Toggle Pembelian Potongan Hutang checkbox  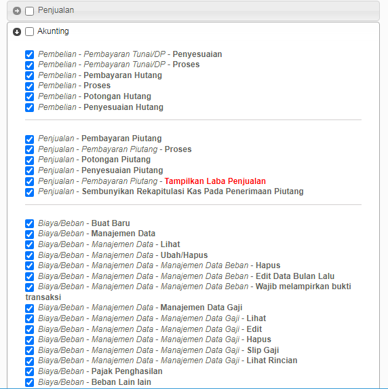pos(29,96)
